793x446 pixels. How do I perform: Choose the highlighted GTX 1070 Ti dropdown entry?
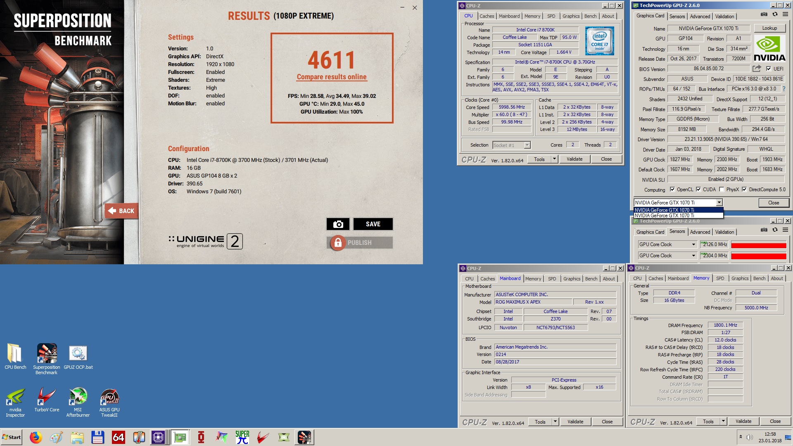(678, 210)
